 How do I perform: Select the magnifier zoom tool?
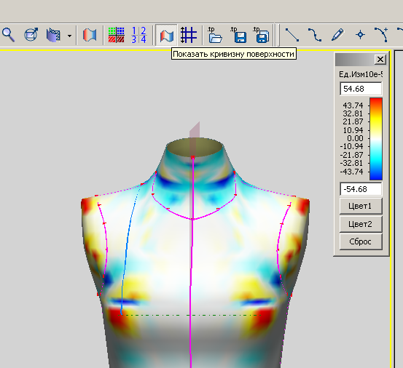(x=8, y=35)
